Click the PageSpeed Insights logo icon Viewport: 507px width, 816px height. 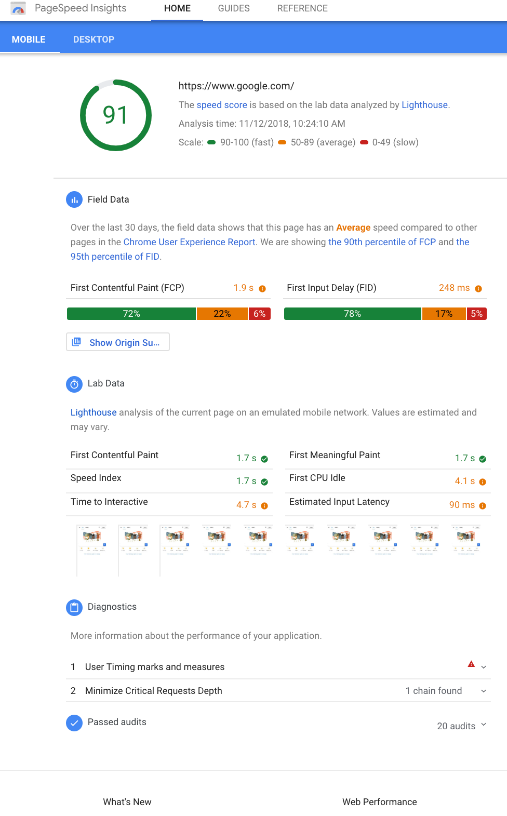tap(18, 9)
